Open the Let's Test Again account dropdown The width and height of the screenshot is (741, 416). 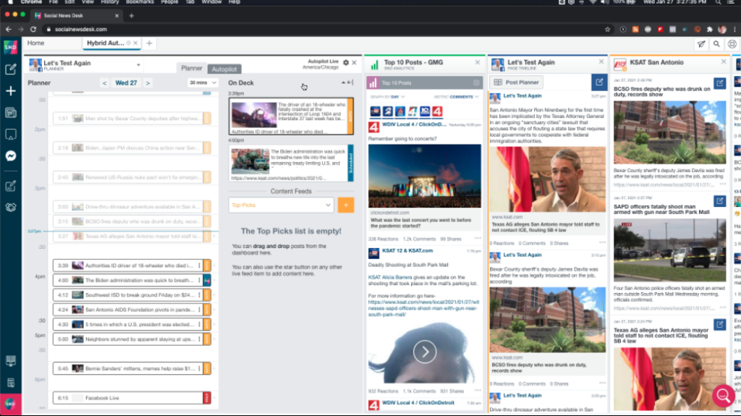tap(138, 65)
